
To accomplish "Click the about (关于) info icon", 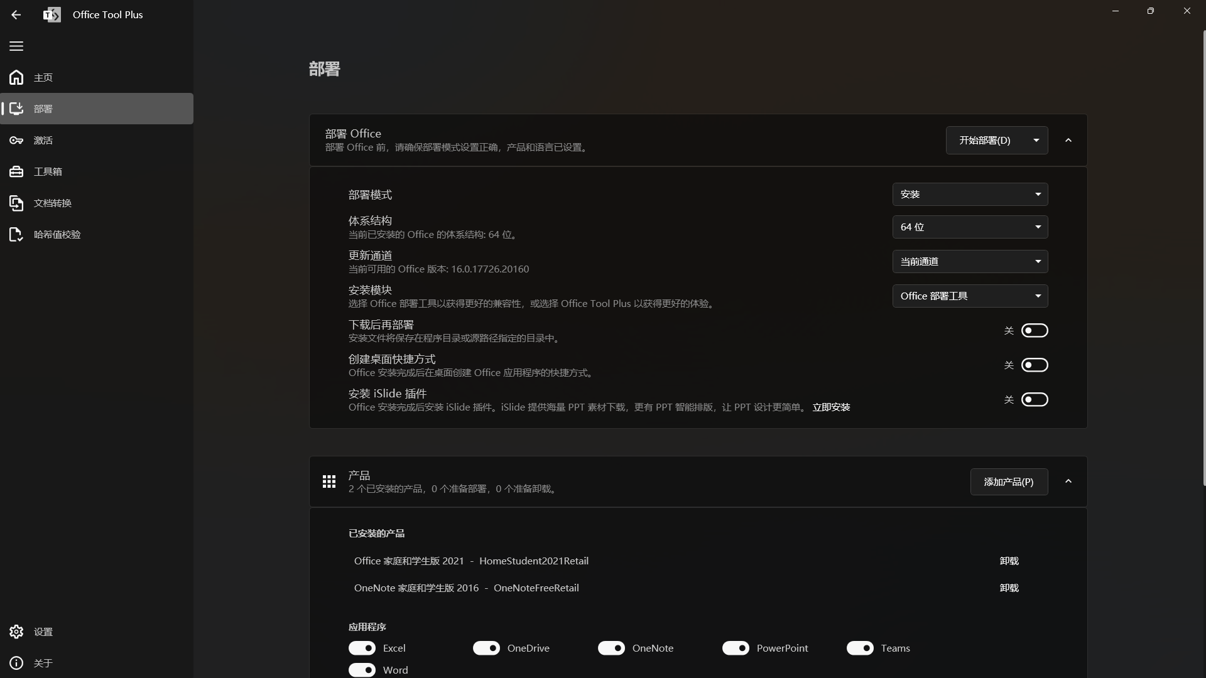I will coord(16,663).
